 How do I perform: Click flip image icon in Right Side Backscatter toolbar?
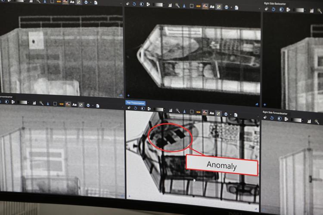[x=288, y=9]
